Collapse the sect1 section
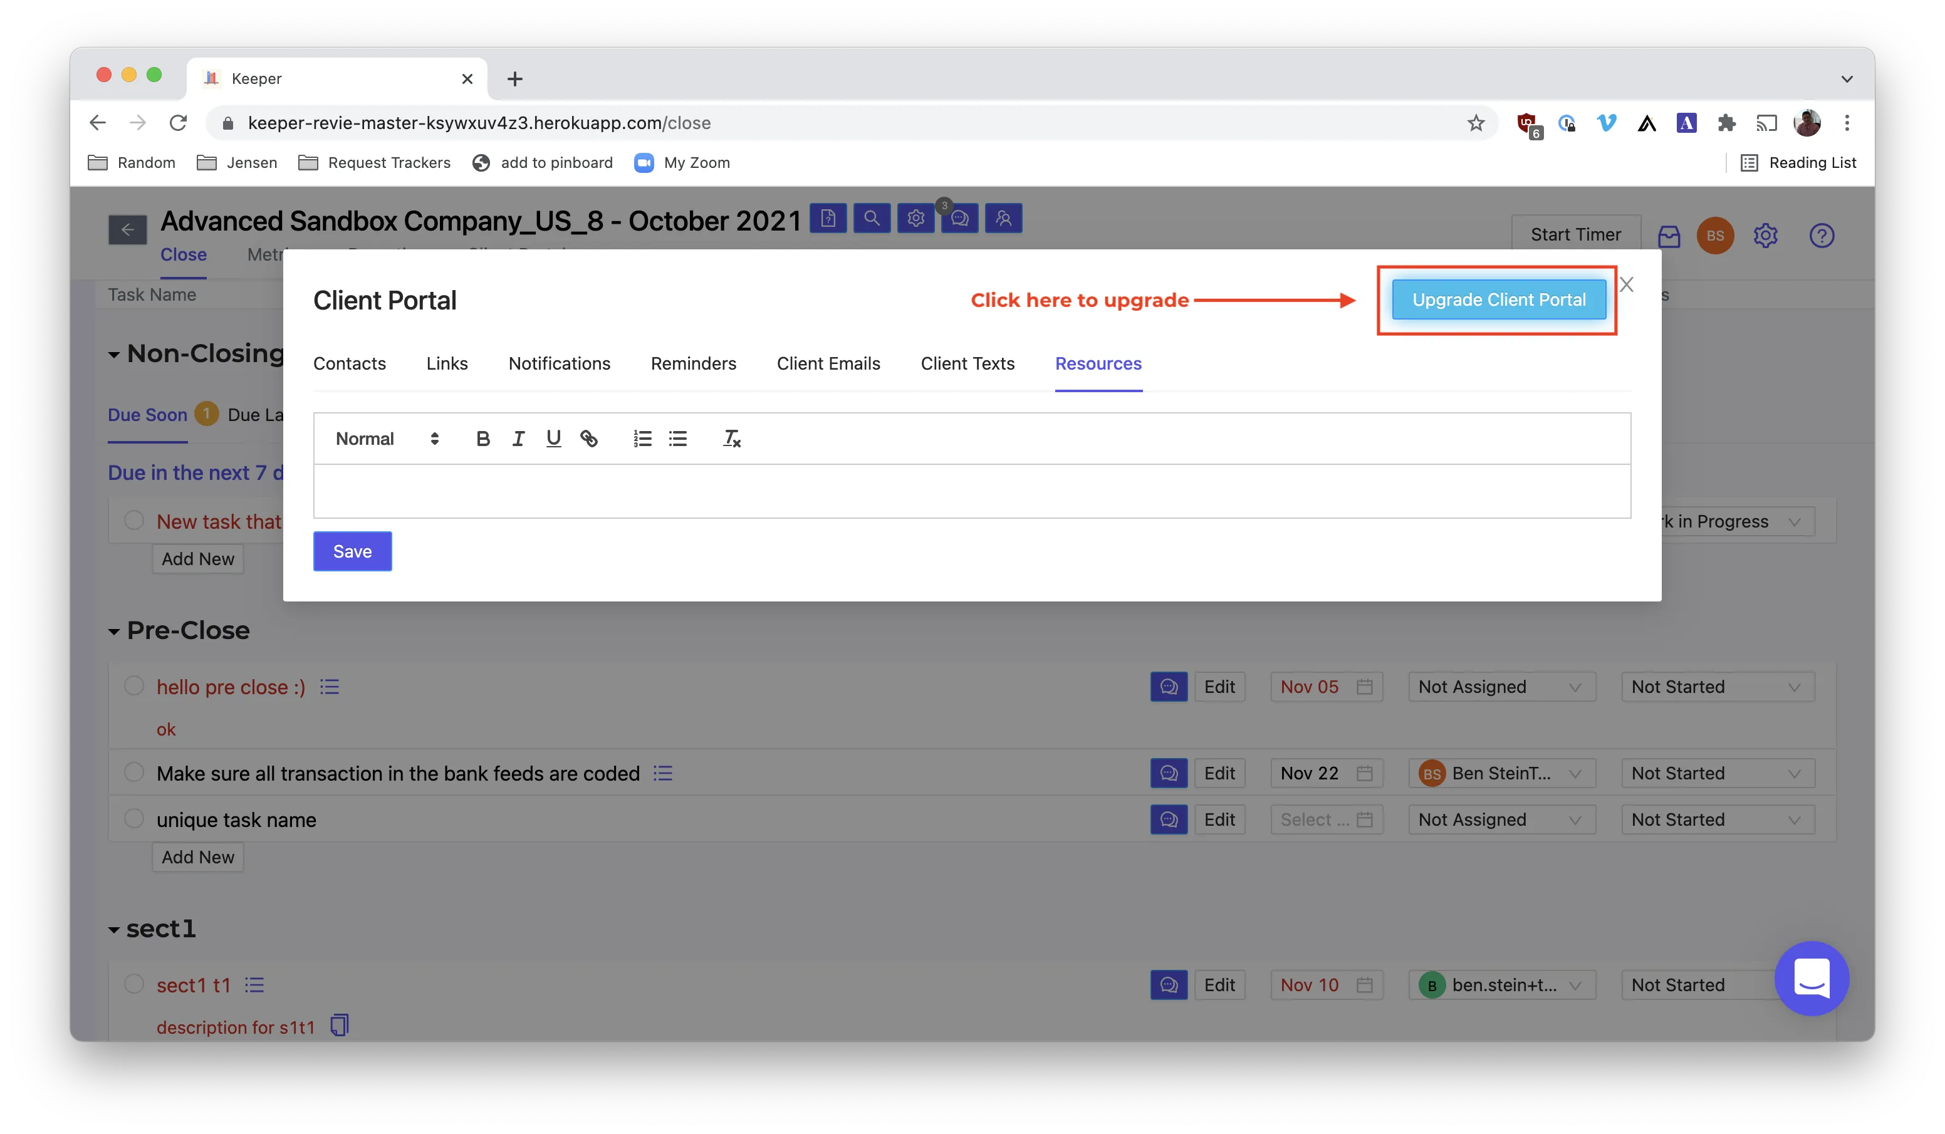 (113, 930)
